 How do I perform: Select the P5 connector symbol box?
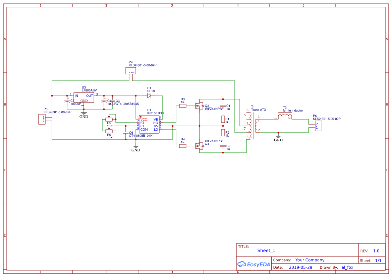point(42,119)
